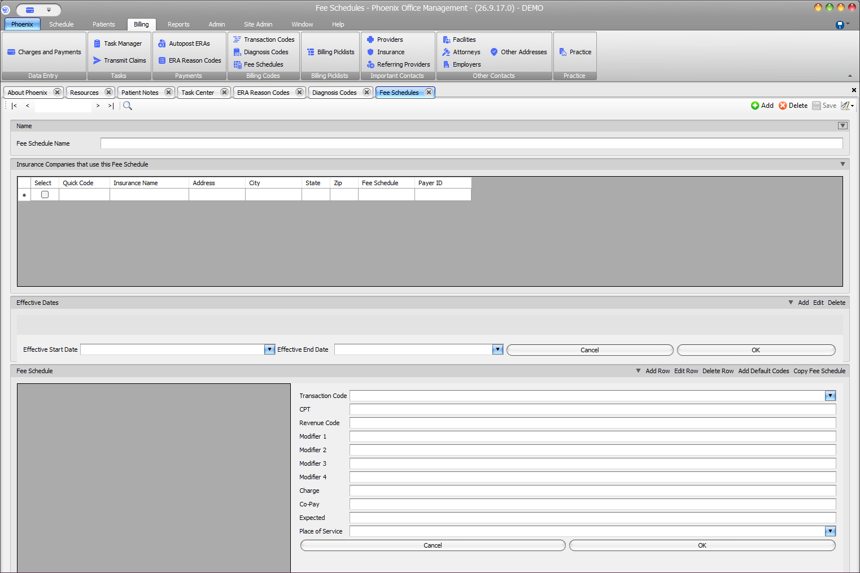
Task: Click Delete Row in Fee Schedule
Action: (718, 371)
